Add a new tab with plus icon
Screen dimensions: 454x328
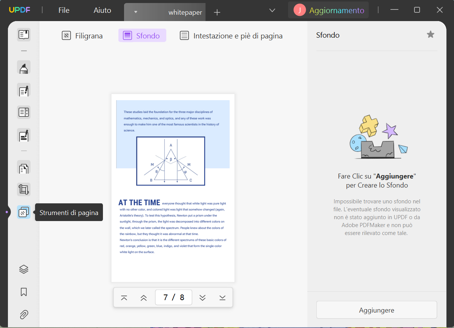[217, 12]
